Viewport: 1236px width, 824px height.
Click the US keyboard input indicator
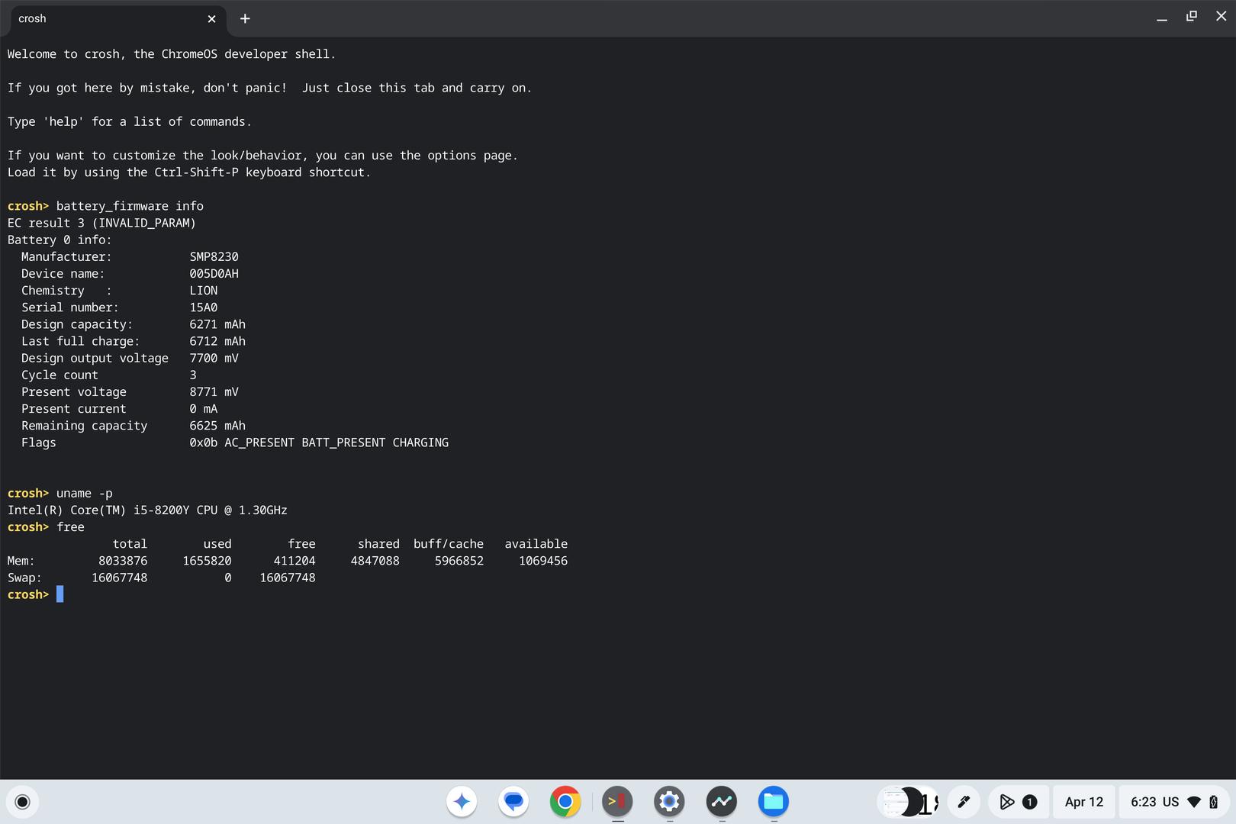[1170, 802]
